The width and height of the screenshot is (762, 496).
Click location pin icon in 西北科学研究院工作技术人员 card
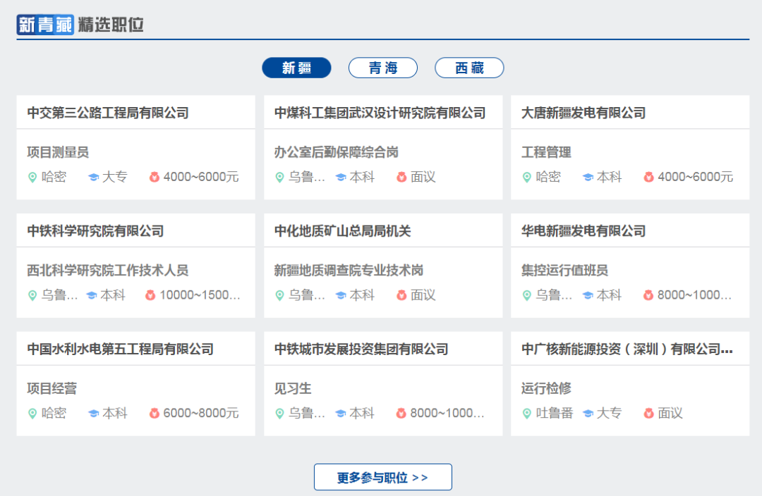[x=32, y=295]
